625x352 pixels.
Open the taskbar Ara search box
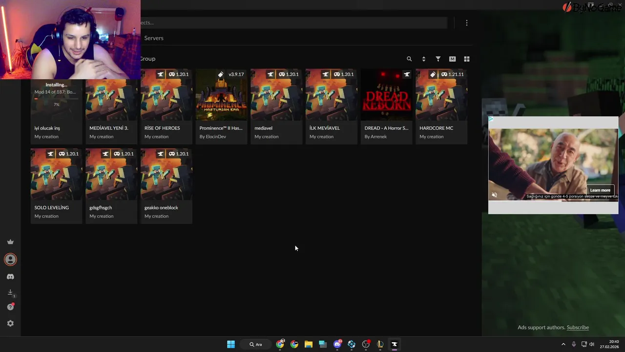256,344
